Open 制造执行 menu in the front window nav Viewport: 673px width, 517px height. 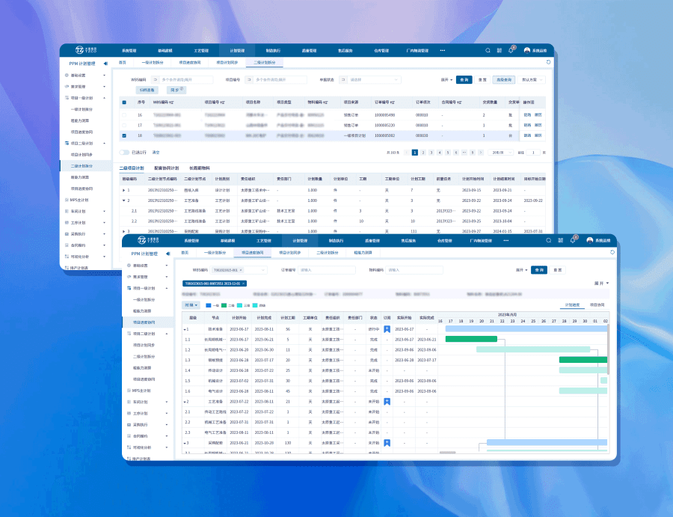pyautogui.click(x=336, y=240)
